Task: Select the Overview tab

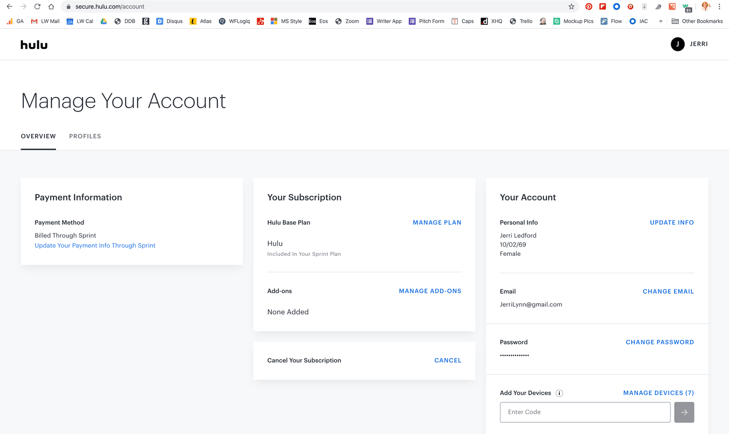Action: [x=38, y=136]
